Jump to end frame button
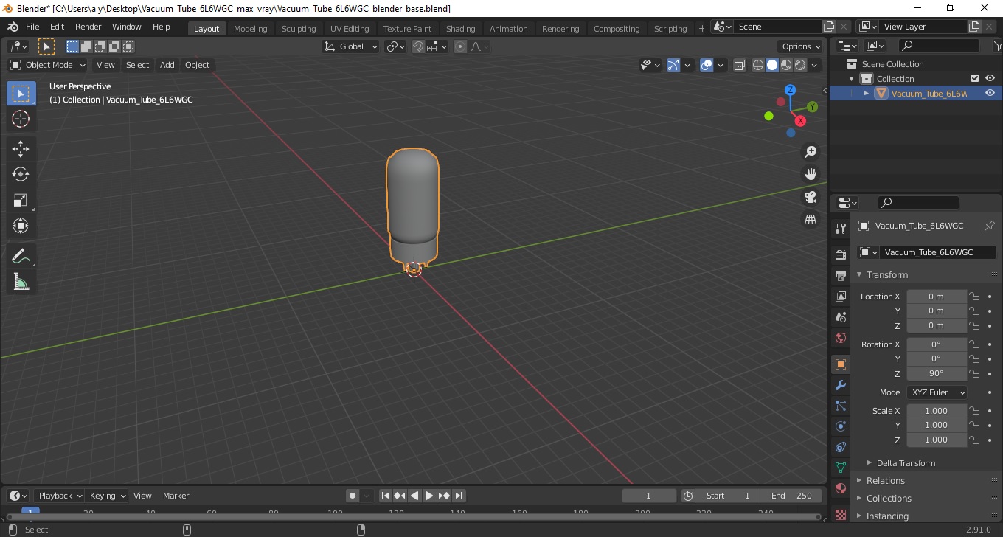 [459, 496]
